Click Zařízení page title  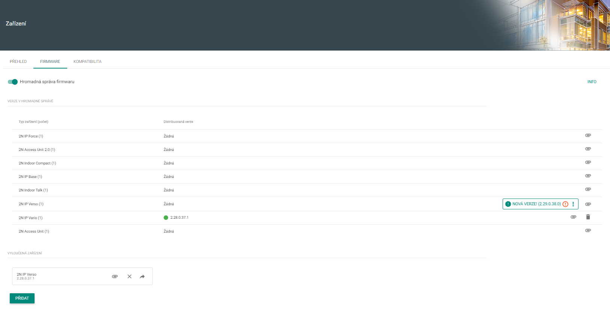[x=16, y=24]
